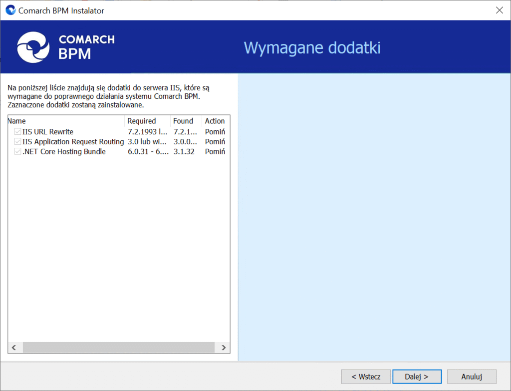Screen dimensions: 511x391
Task: Uncheck the IIS URL Rewrite checkbox
Action: [x=16, y=131]
